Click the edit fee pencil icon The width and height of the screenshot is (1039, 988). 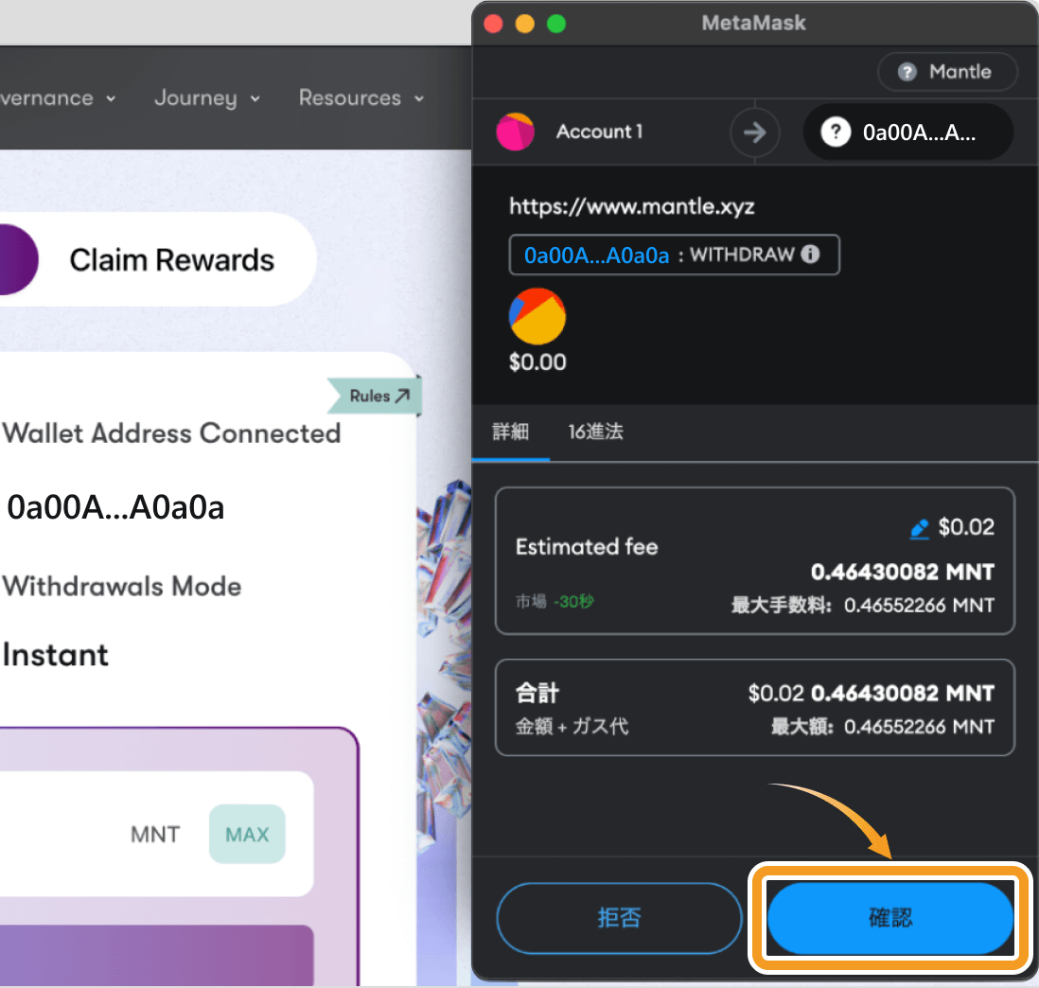tap(919, 529)
